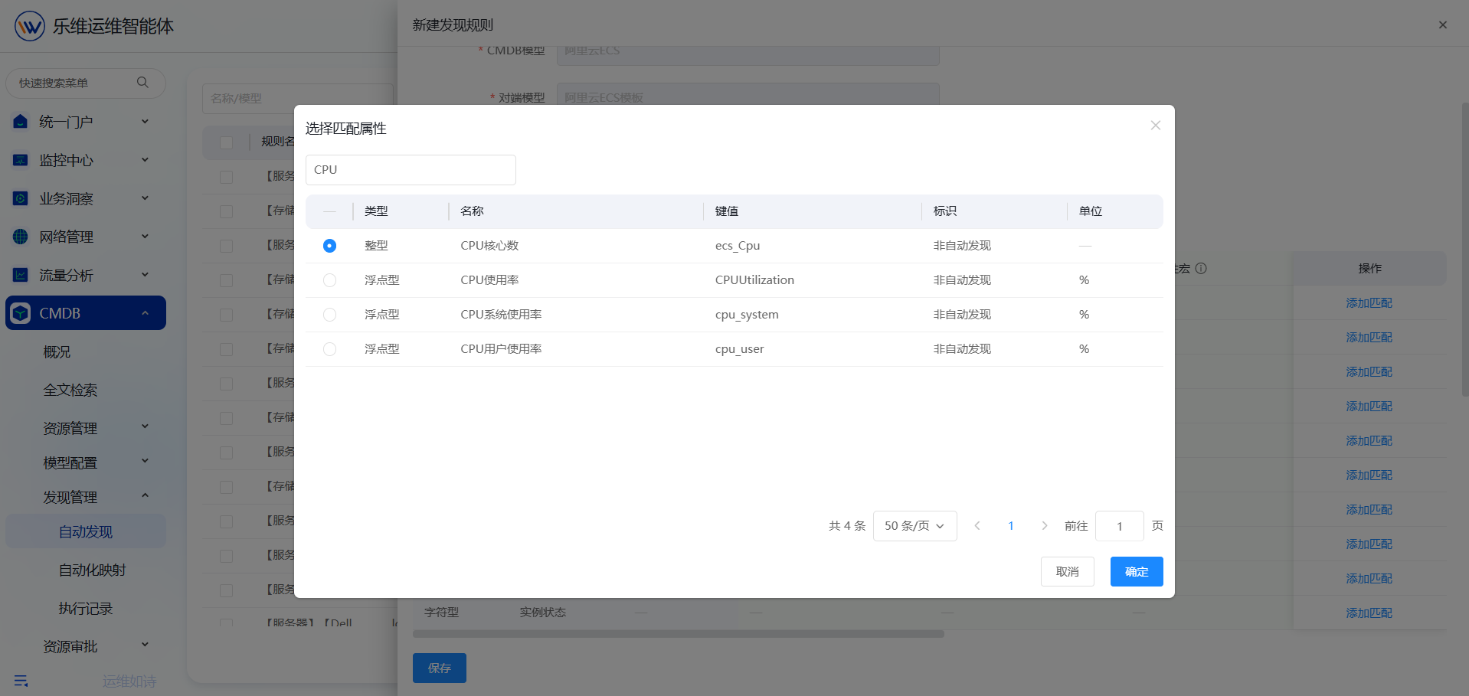Image resolution: width=1469 pixels, height=696 pixels.
Task: Expand the 模型配置 submenu
Action: coord(145,461)
